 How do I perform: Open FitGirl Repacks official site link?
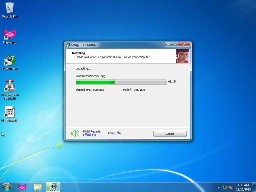click(x=92, y=133)
